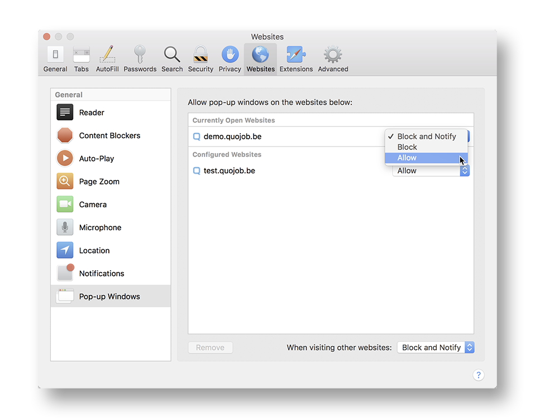Screen dimensions: 535x418
Task: Click the Content Blockers label
Action: 109,135
